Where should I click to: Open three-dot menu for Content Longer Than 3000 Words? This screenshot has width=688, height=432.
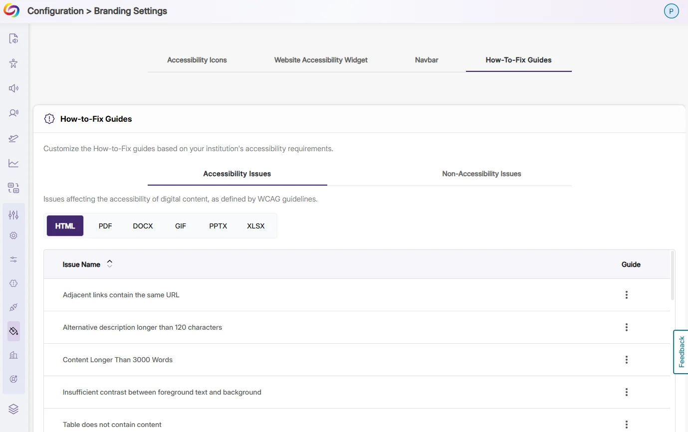(x=626, y=360)
